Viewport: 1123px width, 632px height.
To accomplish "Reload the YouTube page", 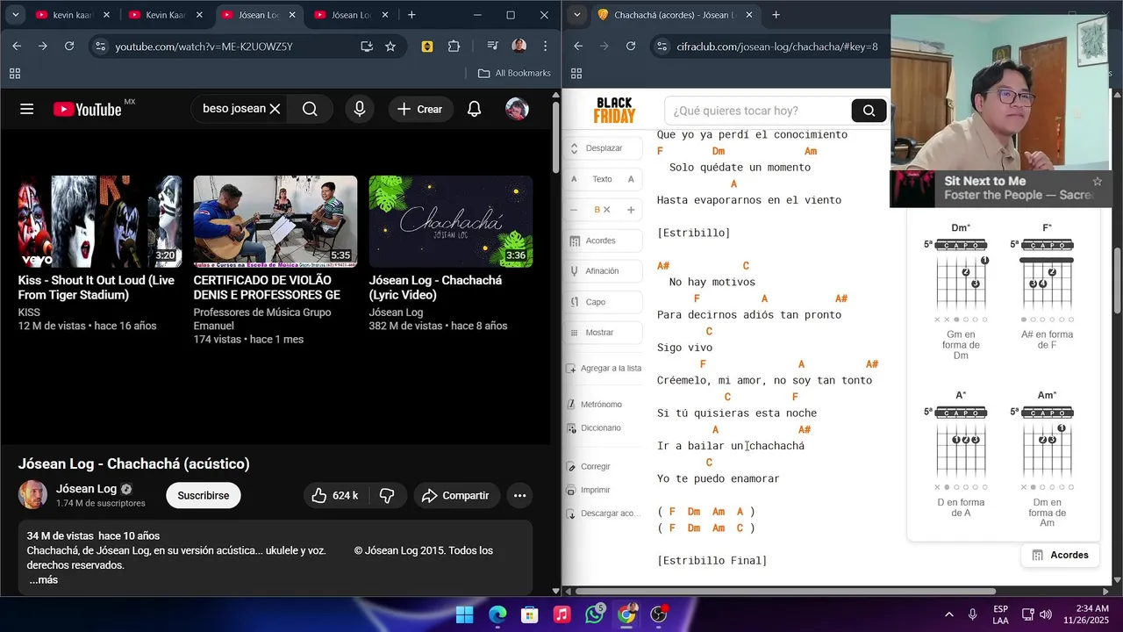I will [68, 46].
